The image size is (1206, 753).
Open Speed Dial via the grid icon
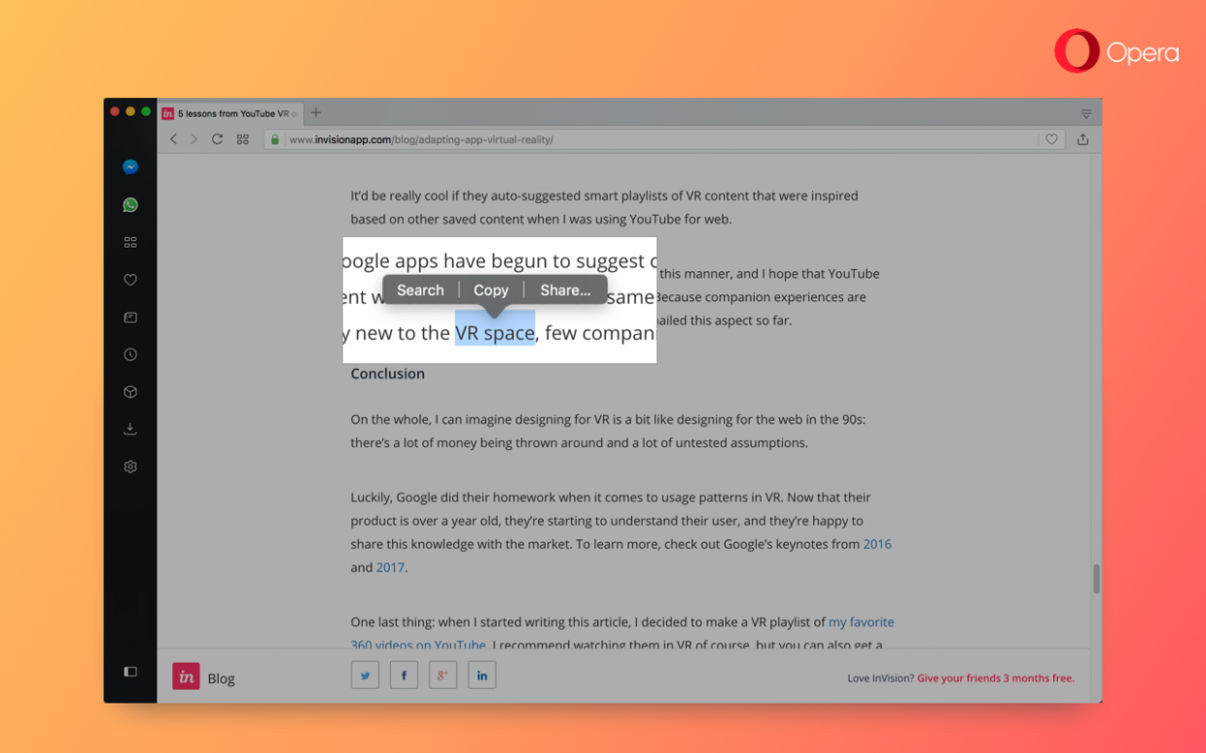point(130,242)
